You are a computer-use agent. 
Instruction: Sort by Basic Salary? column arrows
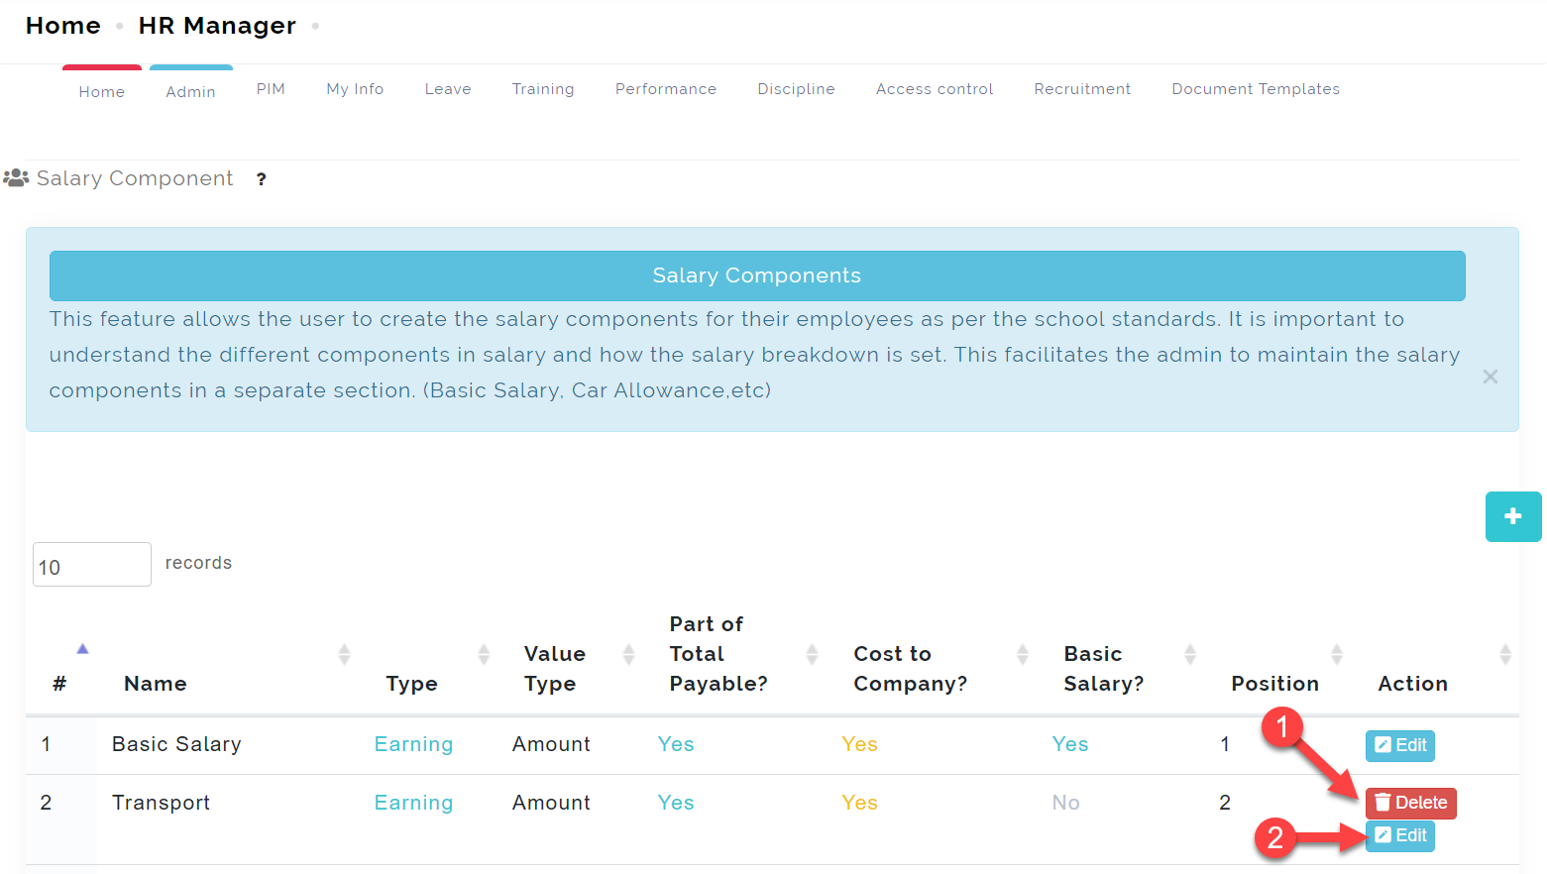pos(1190,654)
